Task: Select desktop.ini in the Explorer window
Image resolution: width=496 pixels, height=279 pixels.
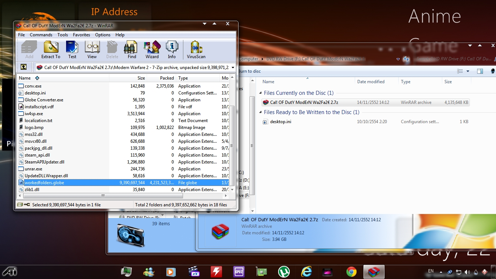Action: coord(365,122)
